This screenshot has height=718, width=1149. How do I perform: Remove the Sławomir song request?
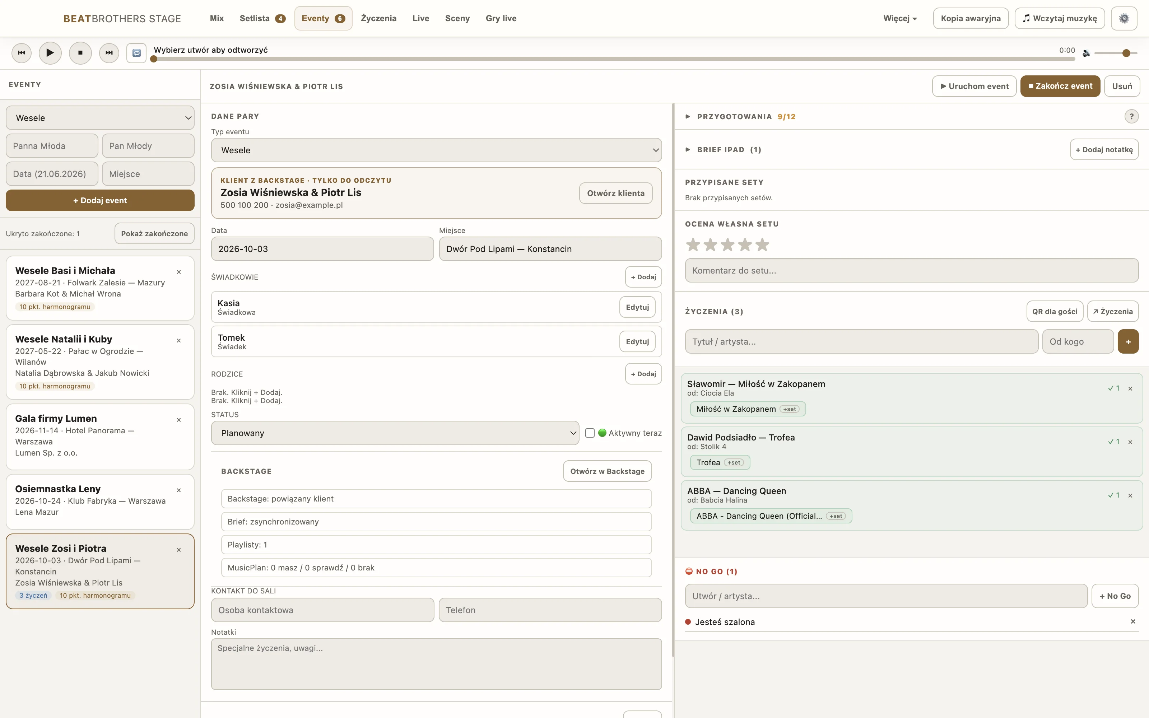[1130, 388]
